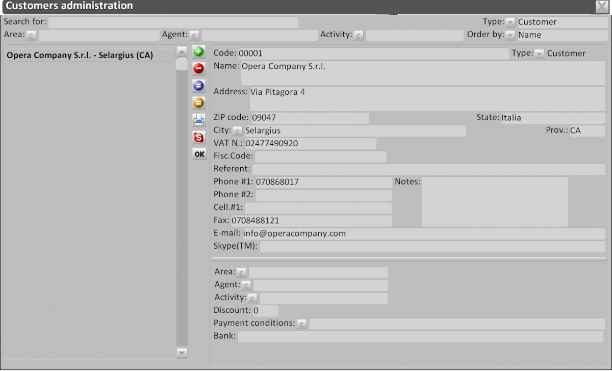Click the Agent lookup button in the detail form

(x=246, y=285)
